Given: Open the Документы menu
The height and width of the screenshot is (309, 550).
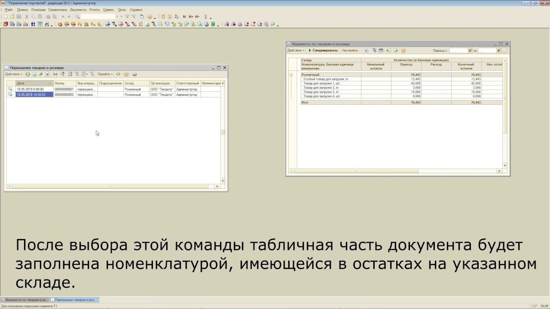Looking at the screenshot, I should tap(78, 9).
